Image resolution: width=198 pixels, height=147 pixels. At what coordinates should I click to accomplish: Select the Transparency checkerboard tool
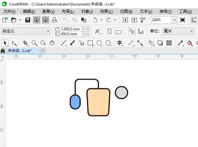[x=169, y=43]
